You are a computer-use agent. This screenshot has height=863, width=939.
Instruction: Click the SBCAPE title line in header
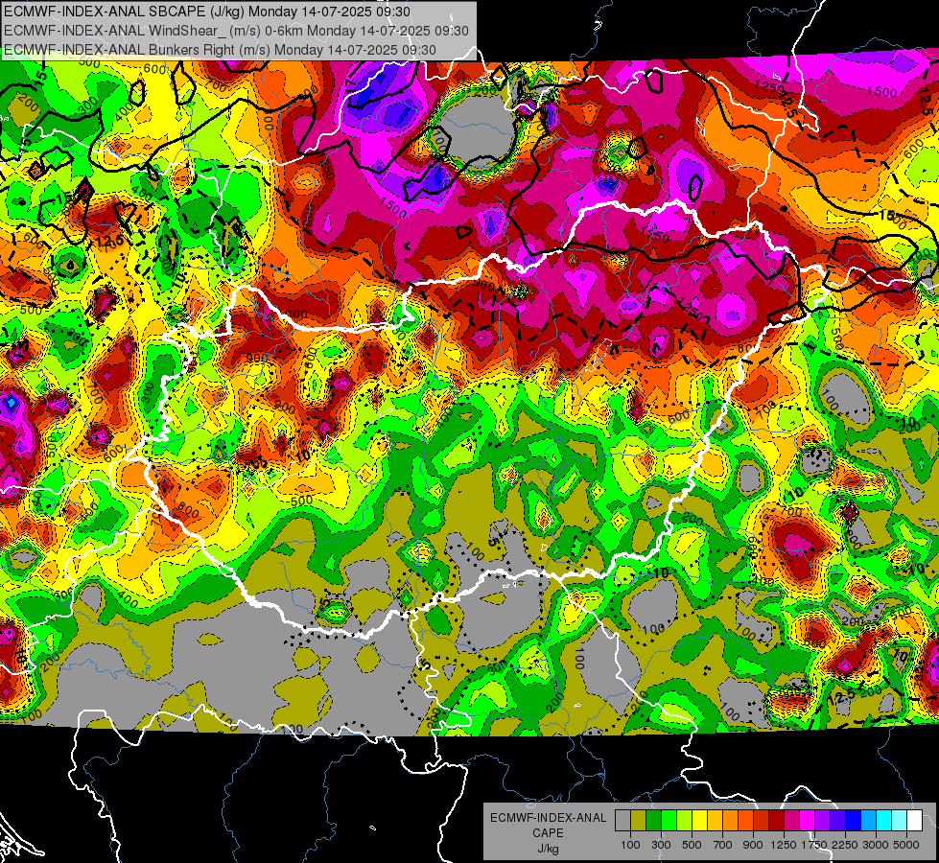click(x=207, y=12)
